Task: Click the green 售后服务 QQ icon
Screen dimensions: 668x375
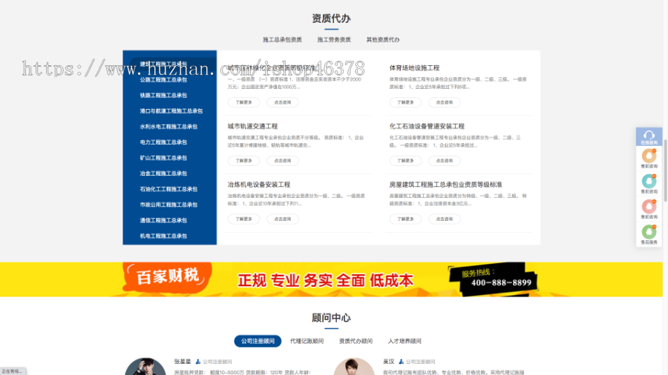Action: pyautogui.click(x=649, y=232)
